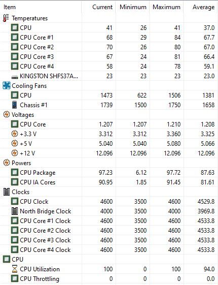The width and height of the screenshot is (218, 285).
Task: Click +5 V average value 5.066
Action: click(x=208, y=144)
